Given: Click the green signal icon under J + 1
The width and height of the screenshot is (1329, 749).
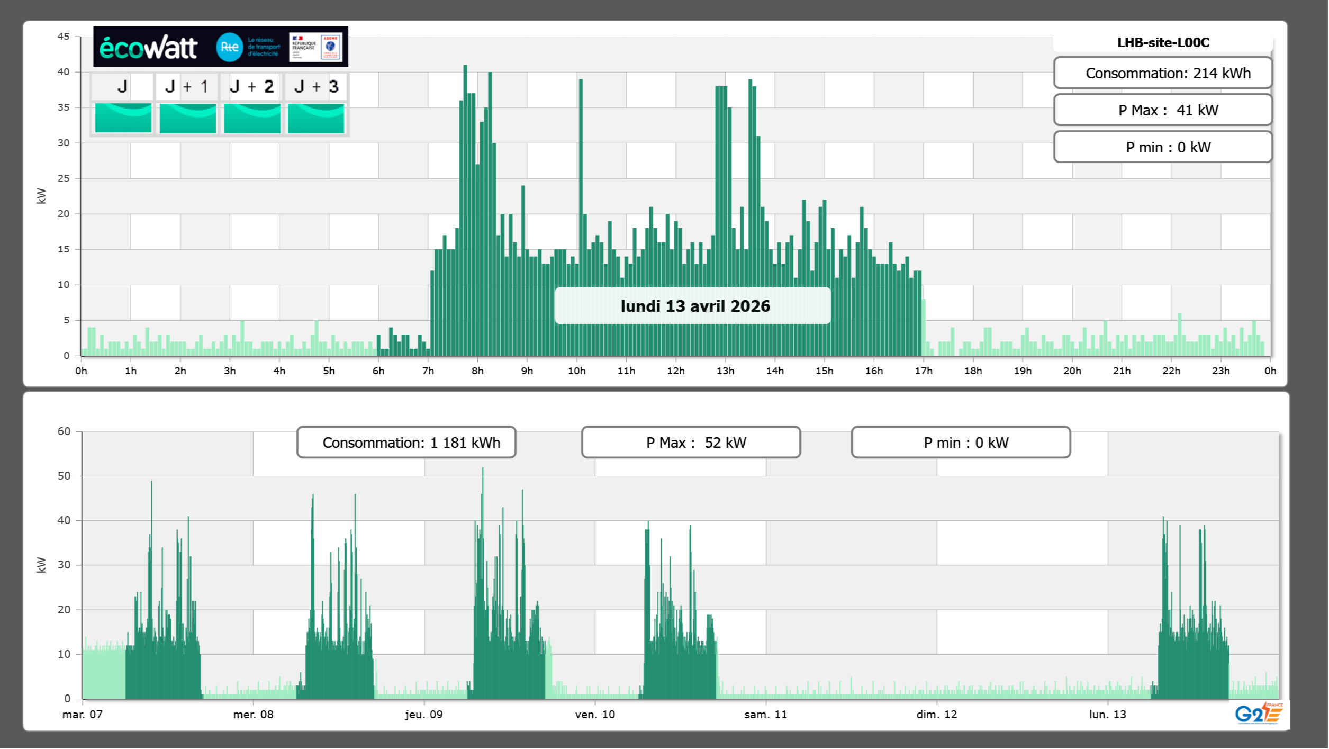Looking at the screenshot, I should (x=188, y=118).
